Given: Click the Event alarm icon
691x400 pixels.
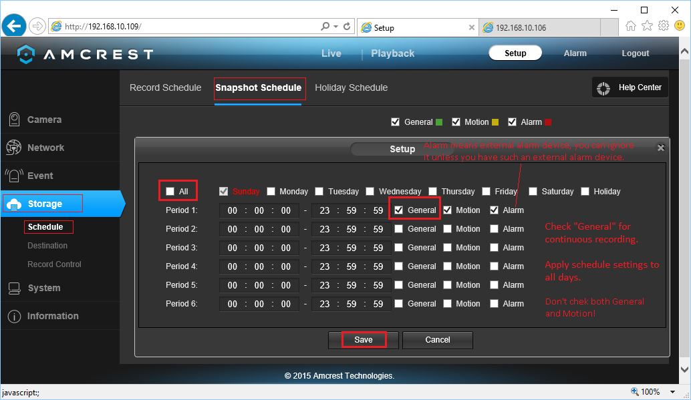Looking at the screenshot, I should point(14,176).
